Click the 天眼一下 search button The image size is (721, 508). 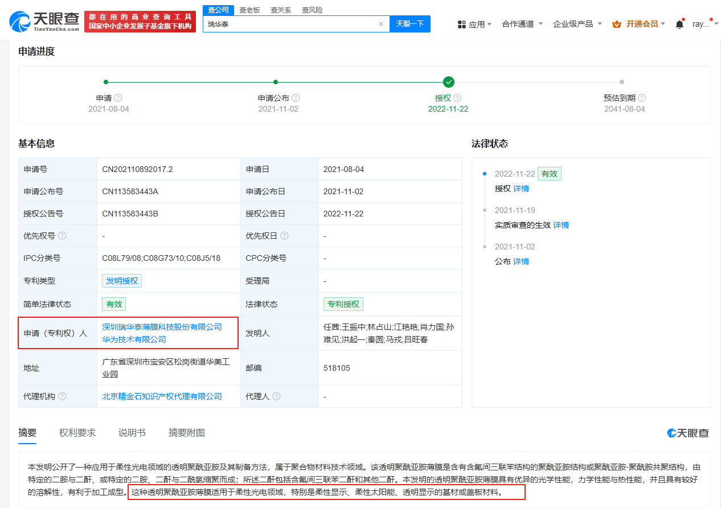pos(410,24)
